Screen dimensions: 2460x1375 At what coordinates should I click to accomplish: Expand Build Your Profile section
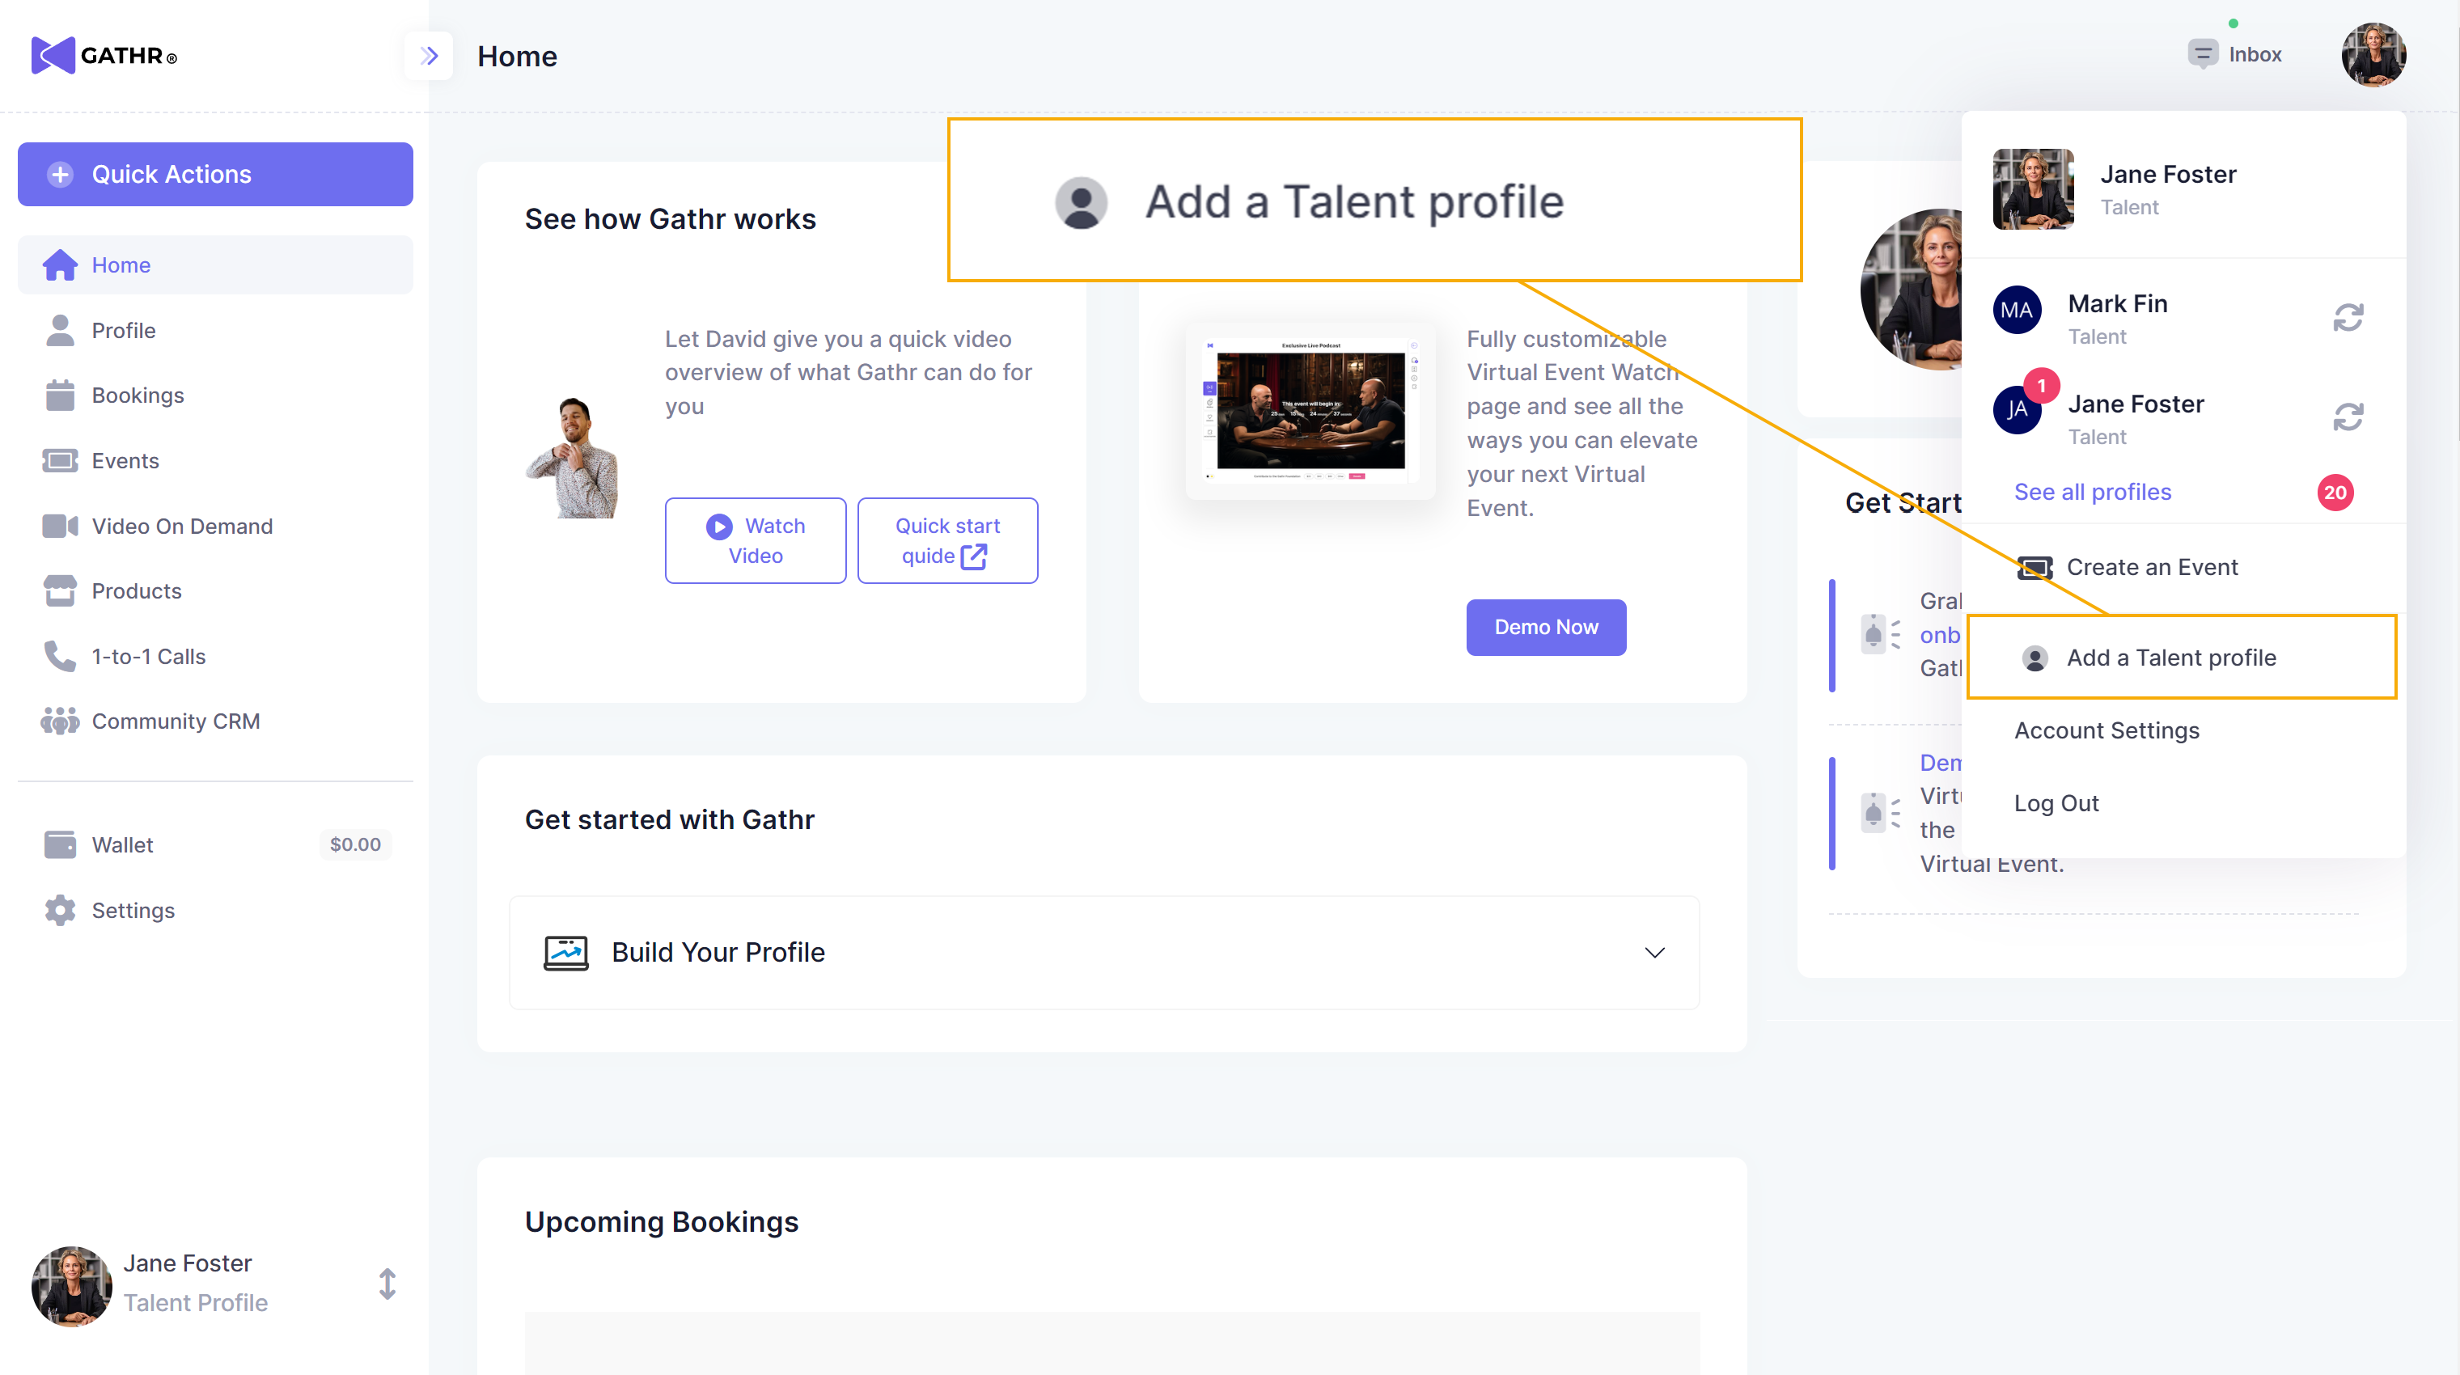(1654, 953)
